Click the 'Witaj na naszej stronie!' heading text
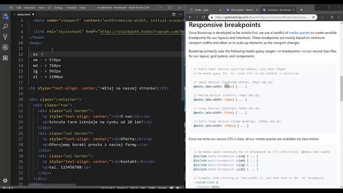Image resolution: width=343 pixels, height=193 pixels. click(130, 88)
